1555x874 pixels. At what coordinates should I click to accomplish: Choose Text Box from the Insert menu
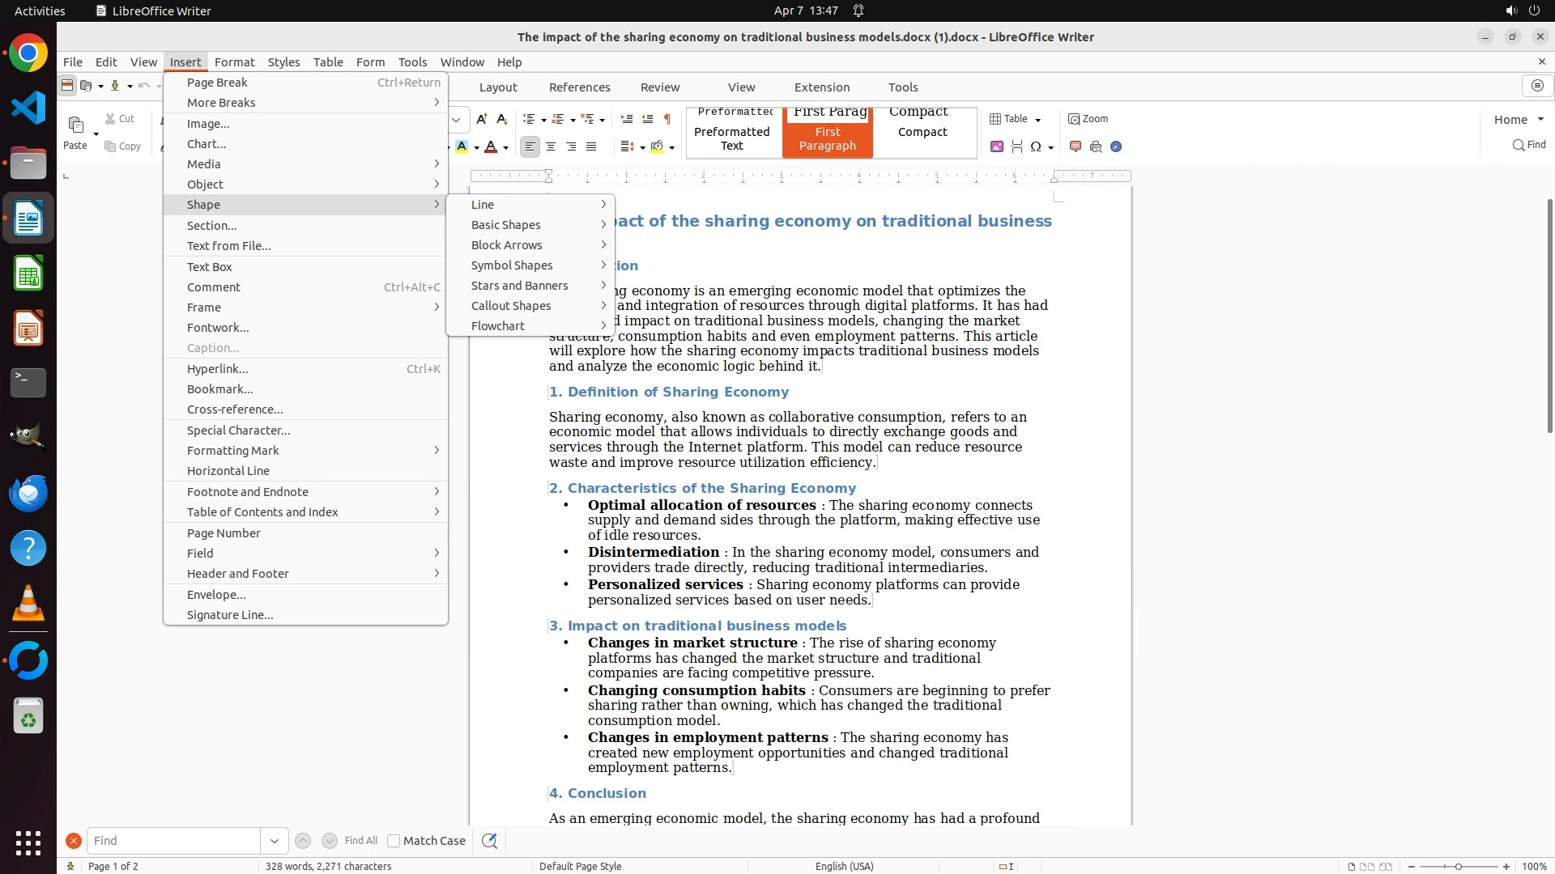pos(210,267)
